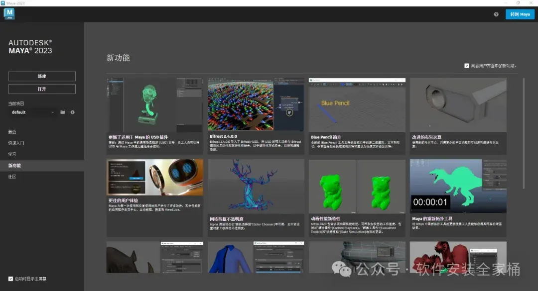Screen dimensions: 538x291
Task: Select 最近 in the sidebar
Action: pyautogui.click(x=12, y=132)
